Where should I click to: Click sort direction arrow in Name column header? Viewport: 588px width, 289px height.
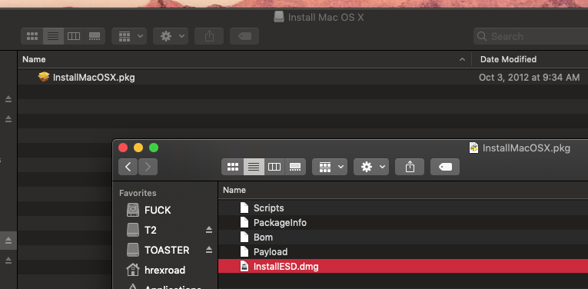coord(462,60)
